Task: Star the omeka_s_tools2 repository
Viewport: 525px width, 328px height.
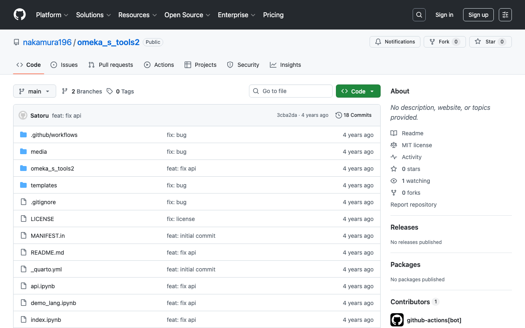Action: (490, 42)
